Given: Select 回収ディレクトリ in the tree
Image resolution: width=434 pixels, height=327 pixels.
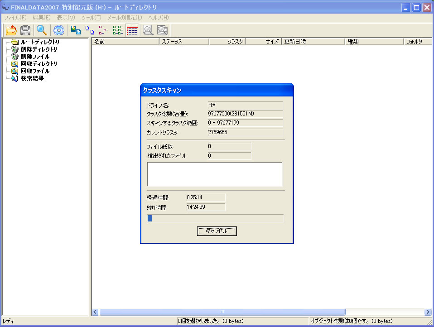Looking at the screenshot, I should pyautogui.click(x=39, y=63).
